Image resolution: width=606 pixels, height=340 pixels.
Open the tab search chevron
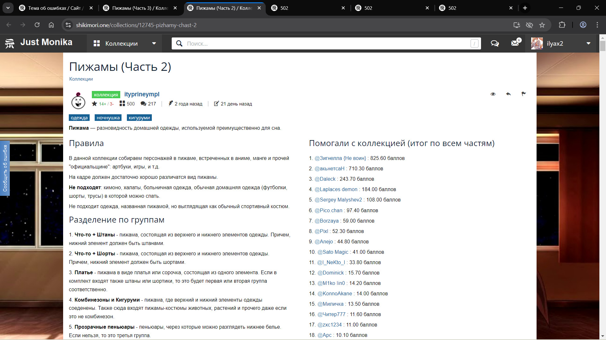(8, 8)
